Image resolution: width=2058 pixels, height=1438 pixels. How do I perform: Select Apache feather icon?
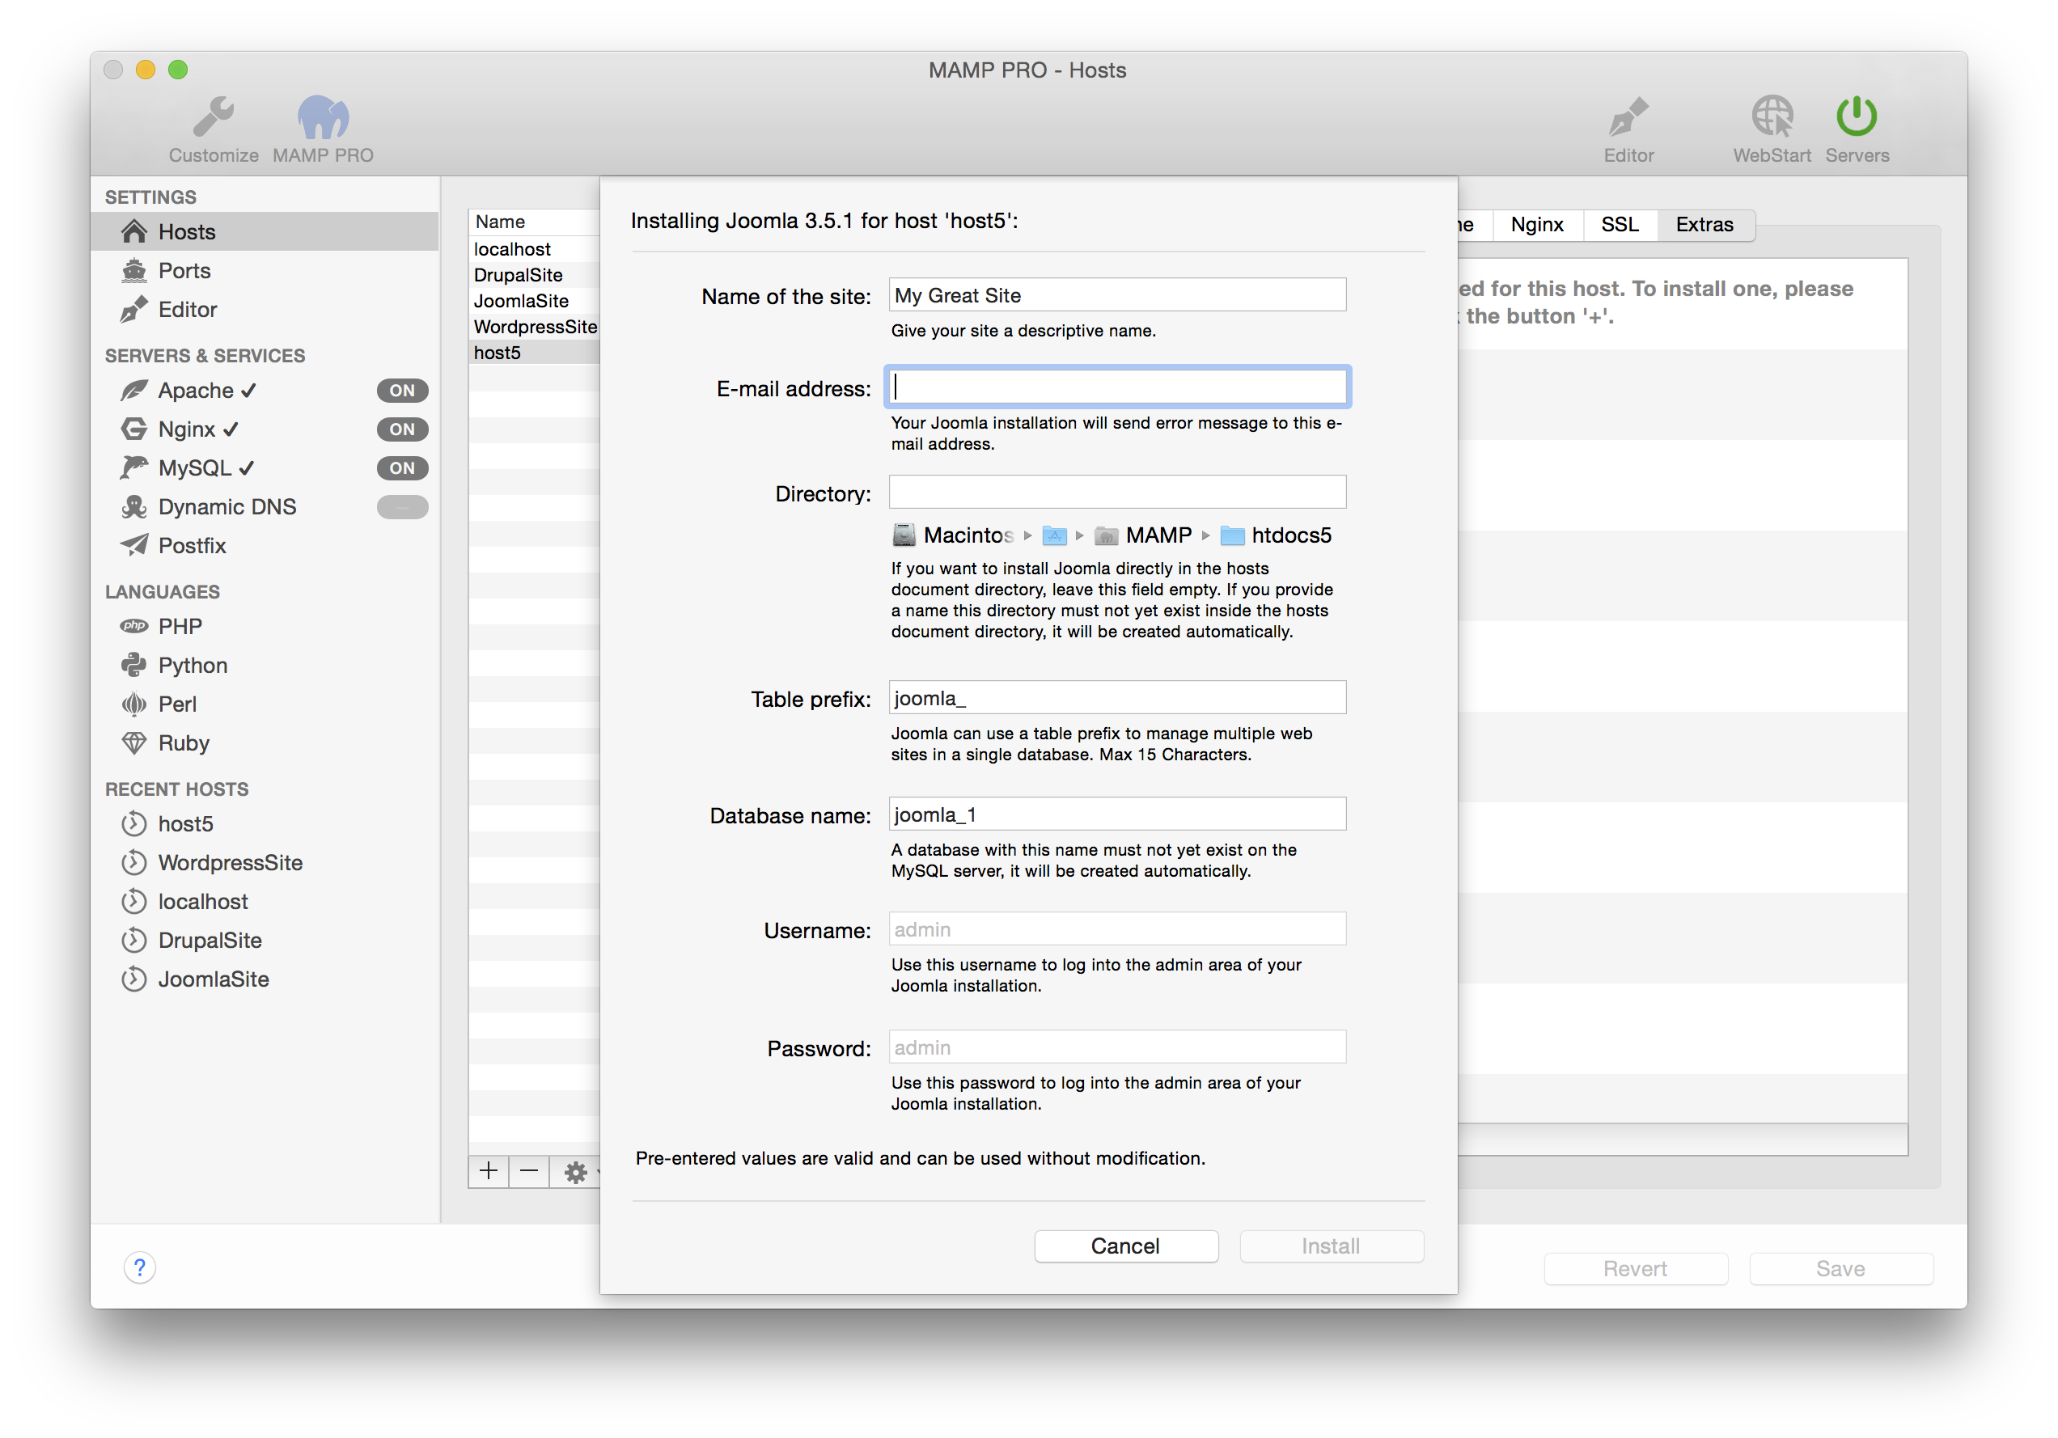point(134,391)
